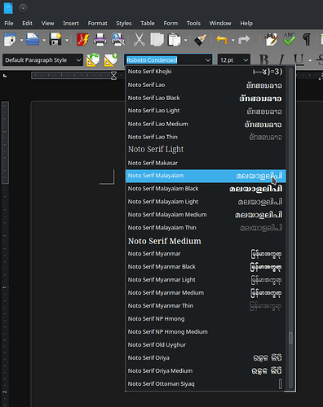Click the New Document icon

(x=10, y=40)
